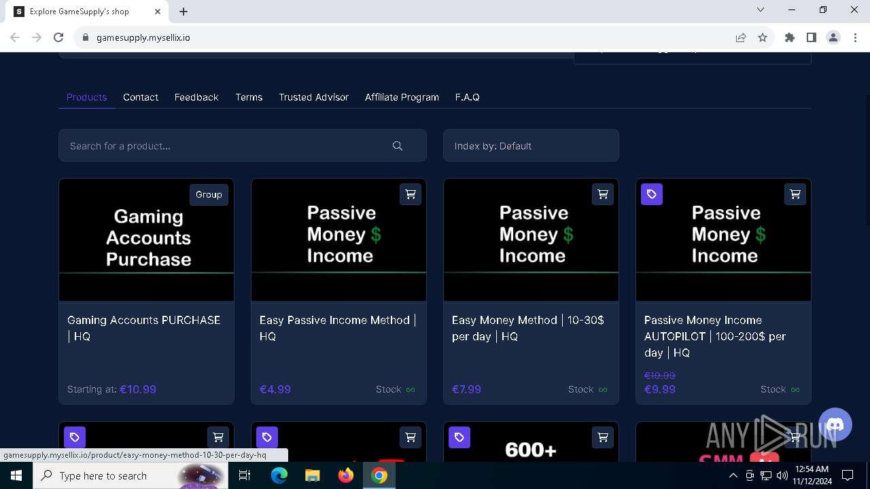
Task: Share this page via the share icon
Action: (x=741, y=37)
